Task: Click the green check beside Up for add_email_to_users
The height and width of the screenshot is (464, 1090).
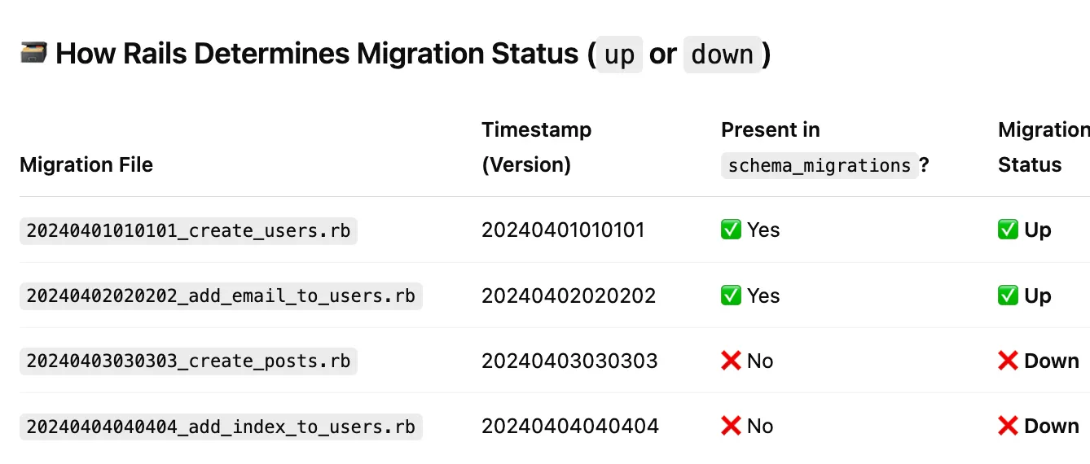Action: click(x=1008, y=295)
